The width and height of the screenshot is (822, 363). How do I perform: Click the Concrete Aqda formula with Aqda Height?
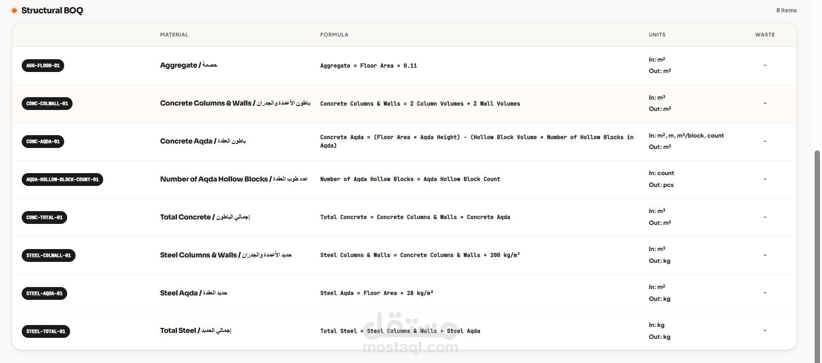[x=477, y=142]
